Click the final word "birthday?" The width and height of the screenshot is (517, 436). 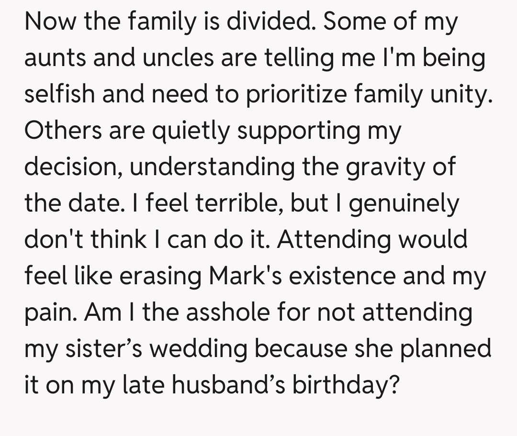tap(345, 385)
